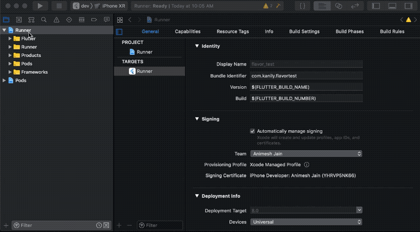Toggle the Debug area visibility

[392, 6]
